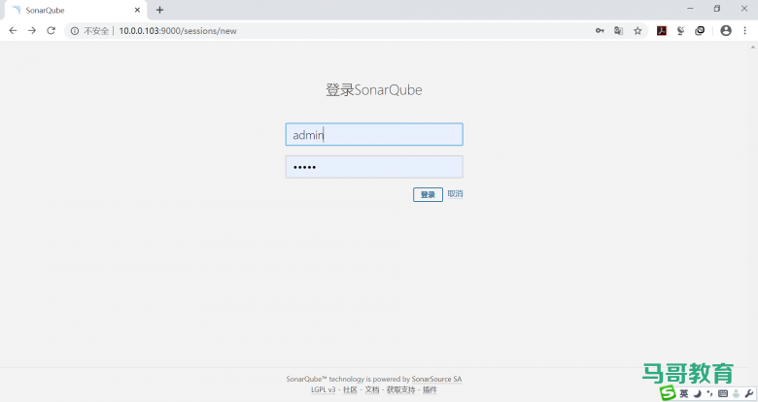This screenshot has height=402, width=758.
Task: Select the SonarQube tab
Action: [76, 10]
